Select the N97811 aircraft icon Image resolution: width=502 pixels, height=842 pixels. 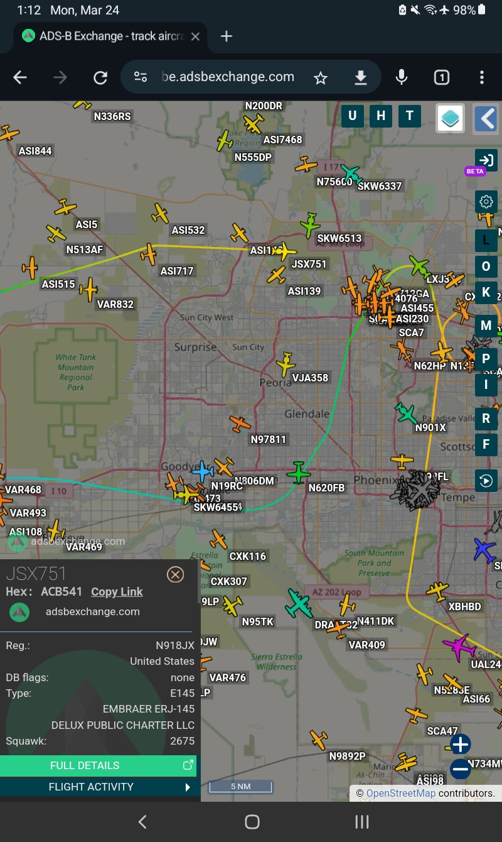click(x=240, y=424)
